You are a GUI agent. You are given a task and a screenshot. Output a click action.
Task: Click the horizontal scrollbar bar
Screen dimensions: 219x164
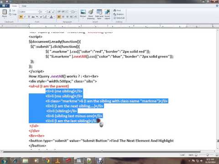pyautogui.click(x=102, y=152)
